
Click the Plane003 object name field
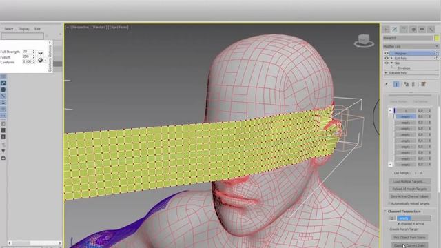[408, 38]
